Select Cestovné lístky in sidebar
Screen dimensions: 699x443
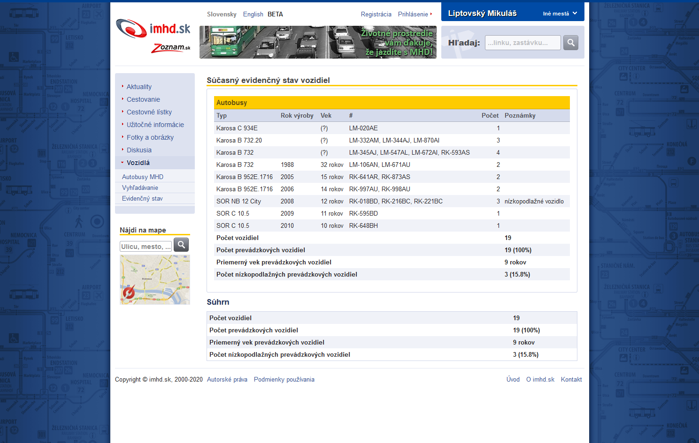pos(149,112)
